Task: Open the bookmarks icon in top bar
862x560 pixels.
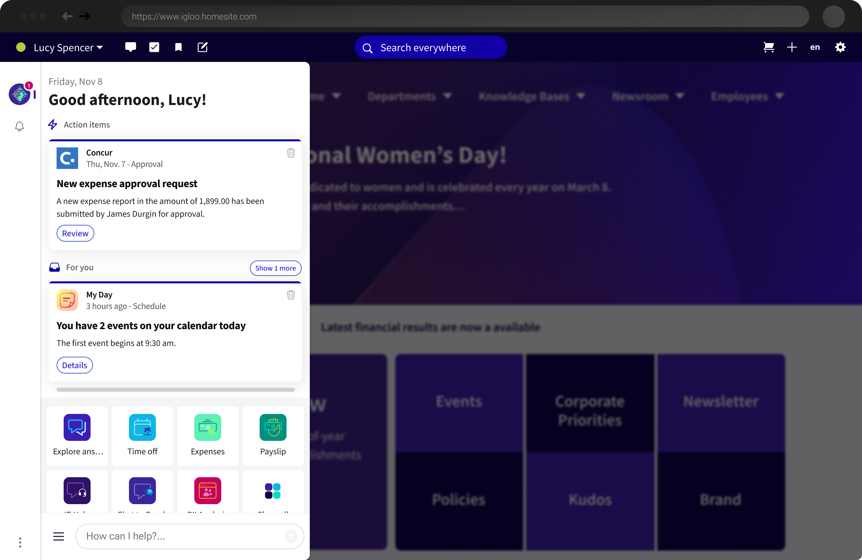Action: click(178, 47)
